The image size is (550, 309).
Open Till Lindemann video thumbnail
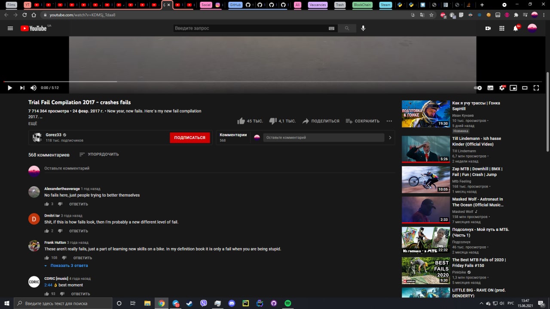(426, 149)
